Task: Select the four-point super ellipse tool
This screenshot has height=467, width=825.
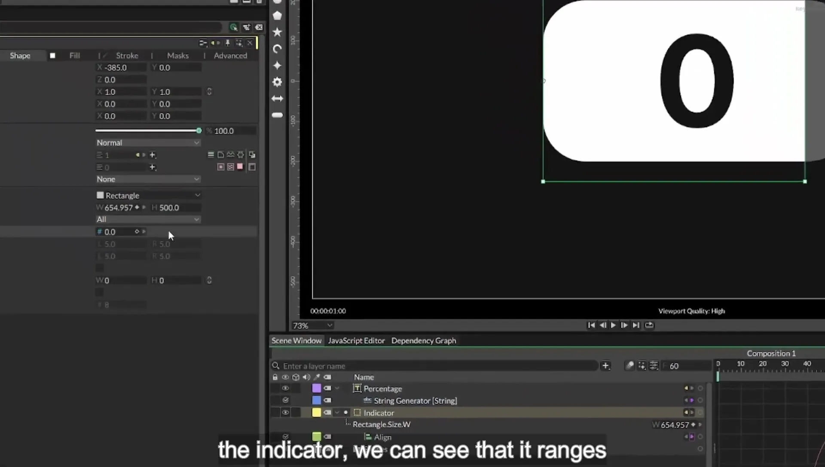Action: (277, 65)
